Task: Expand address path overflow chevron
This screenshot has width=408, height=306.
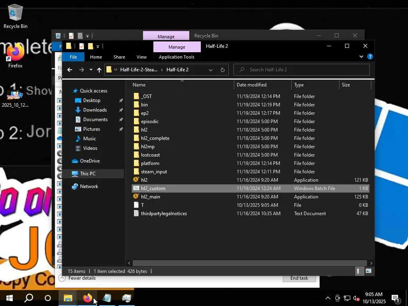Action: tap(116, 70)
